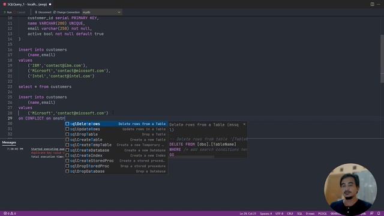The image size is (384, 216).
Task: Click snippet icon beside sqlDropTable
Action: (x=67, y=134)
